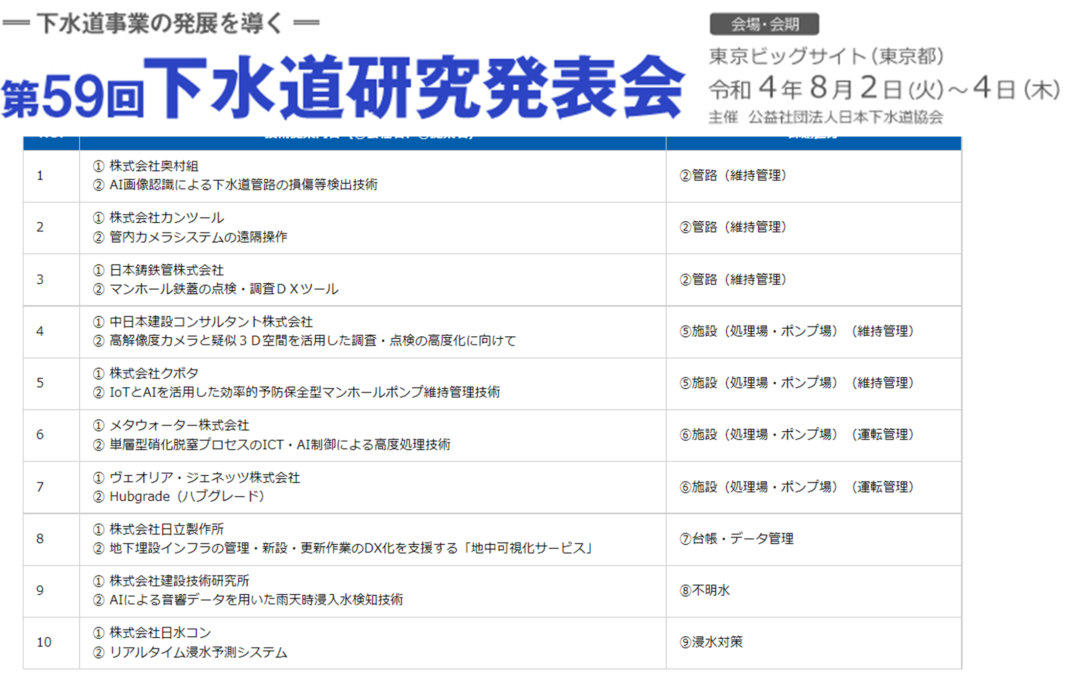Click マンホール鉄蓋の点検 DXツール title
Screen dimensions: 1065x674
coord(224,289)
